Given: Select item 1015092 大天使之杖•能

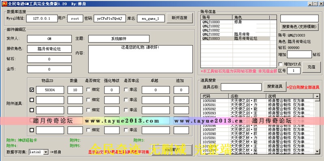Looking at the screenshot, I should click(x=258, y=142).
